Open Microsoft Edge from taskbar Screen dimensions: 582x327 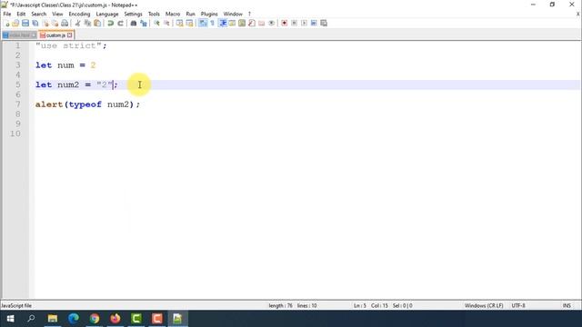[x=74, y=319]
